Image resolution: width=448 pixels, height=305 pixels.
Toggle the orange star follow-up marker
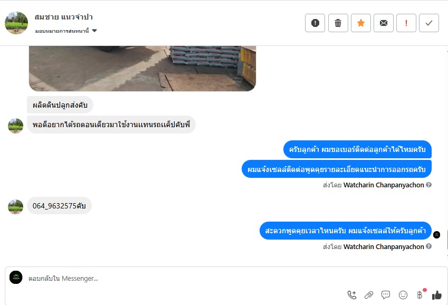click(361, 23)
